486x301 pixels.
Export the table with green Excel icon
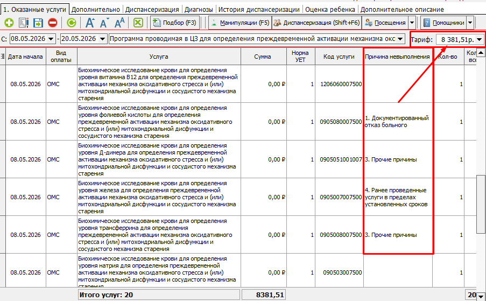(138, 23)
